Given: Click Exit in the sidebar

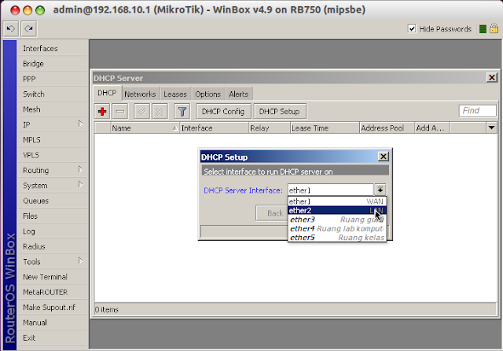Looking at the screenshot, I should 53,338.
